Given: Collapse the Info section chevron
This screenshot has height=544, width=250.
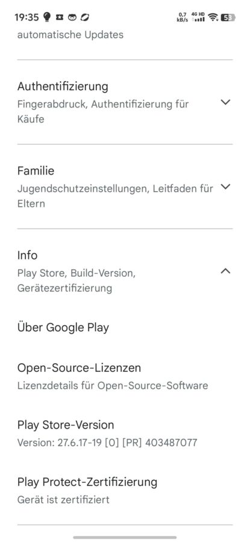Looking at the screenshot, I should coord(225,271).
